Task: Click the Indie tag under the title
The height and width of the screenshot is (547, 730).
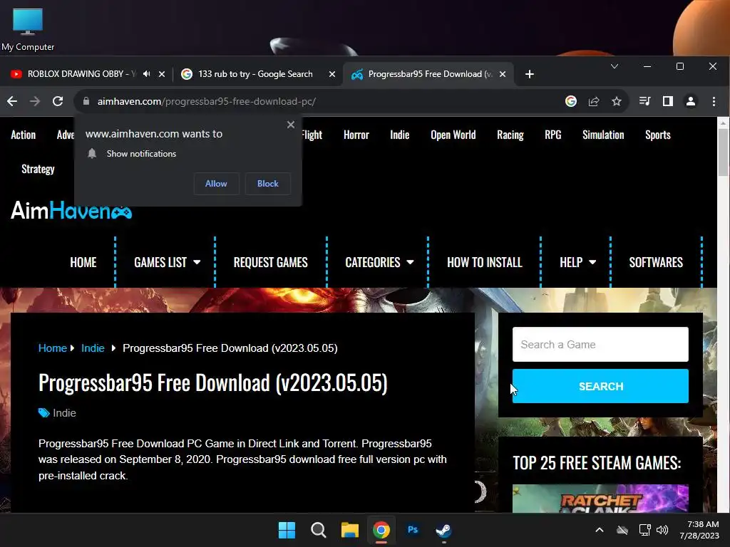Action: coord(64,413)
